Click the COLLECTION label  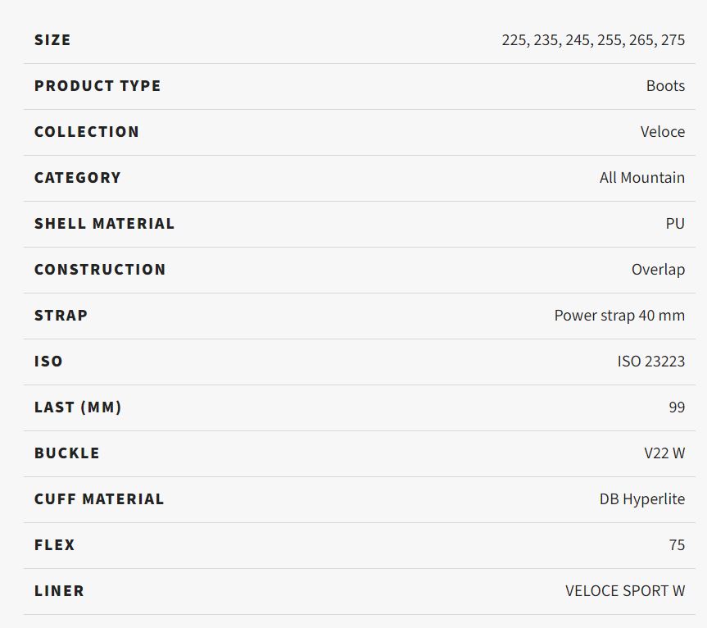click(87, 132)
